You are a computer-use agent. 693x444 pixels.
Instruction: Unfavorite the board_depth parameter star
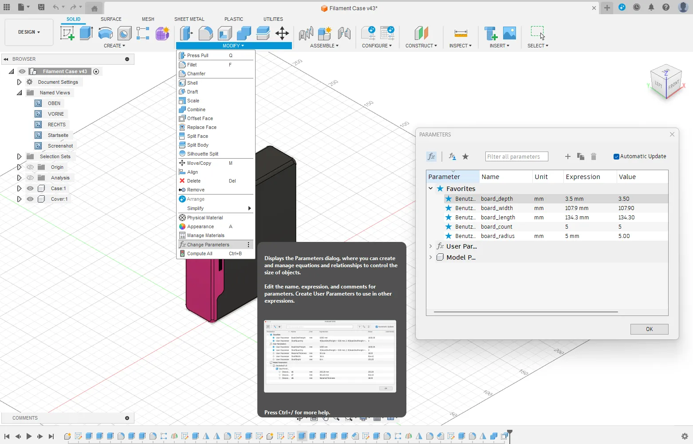pos(449,199)
